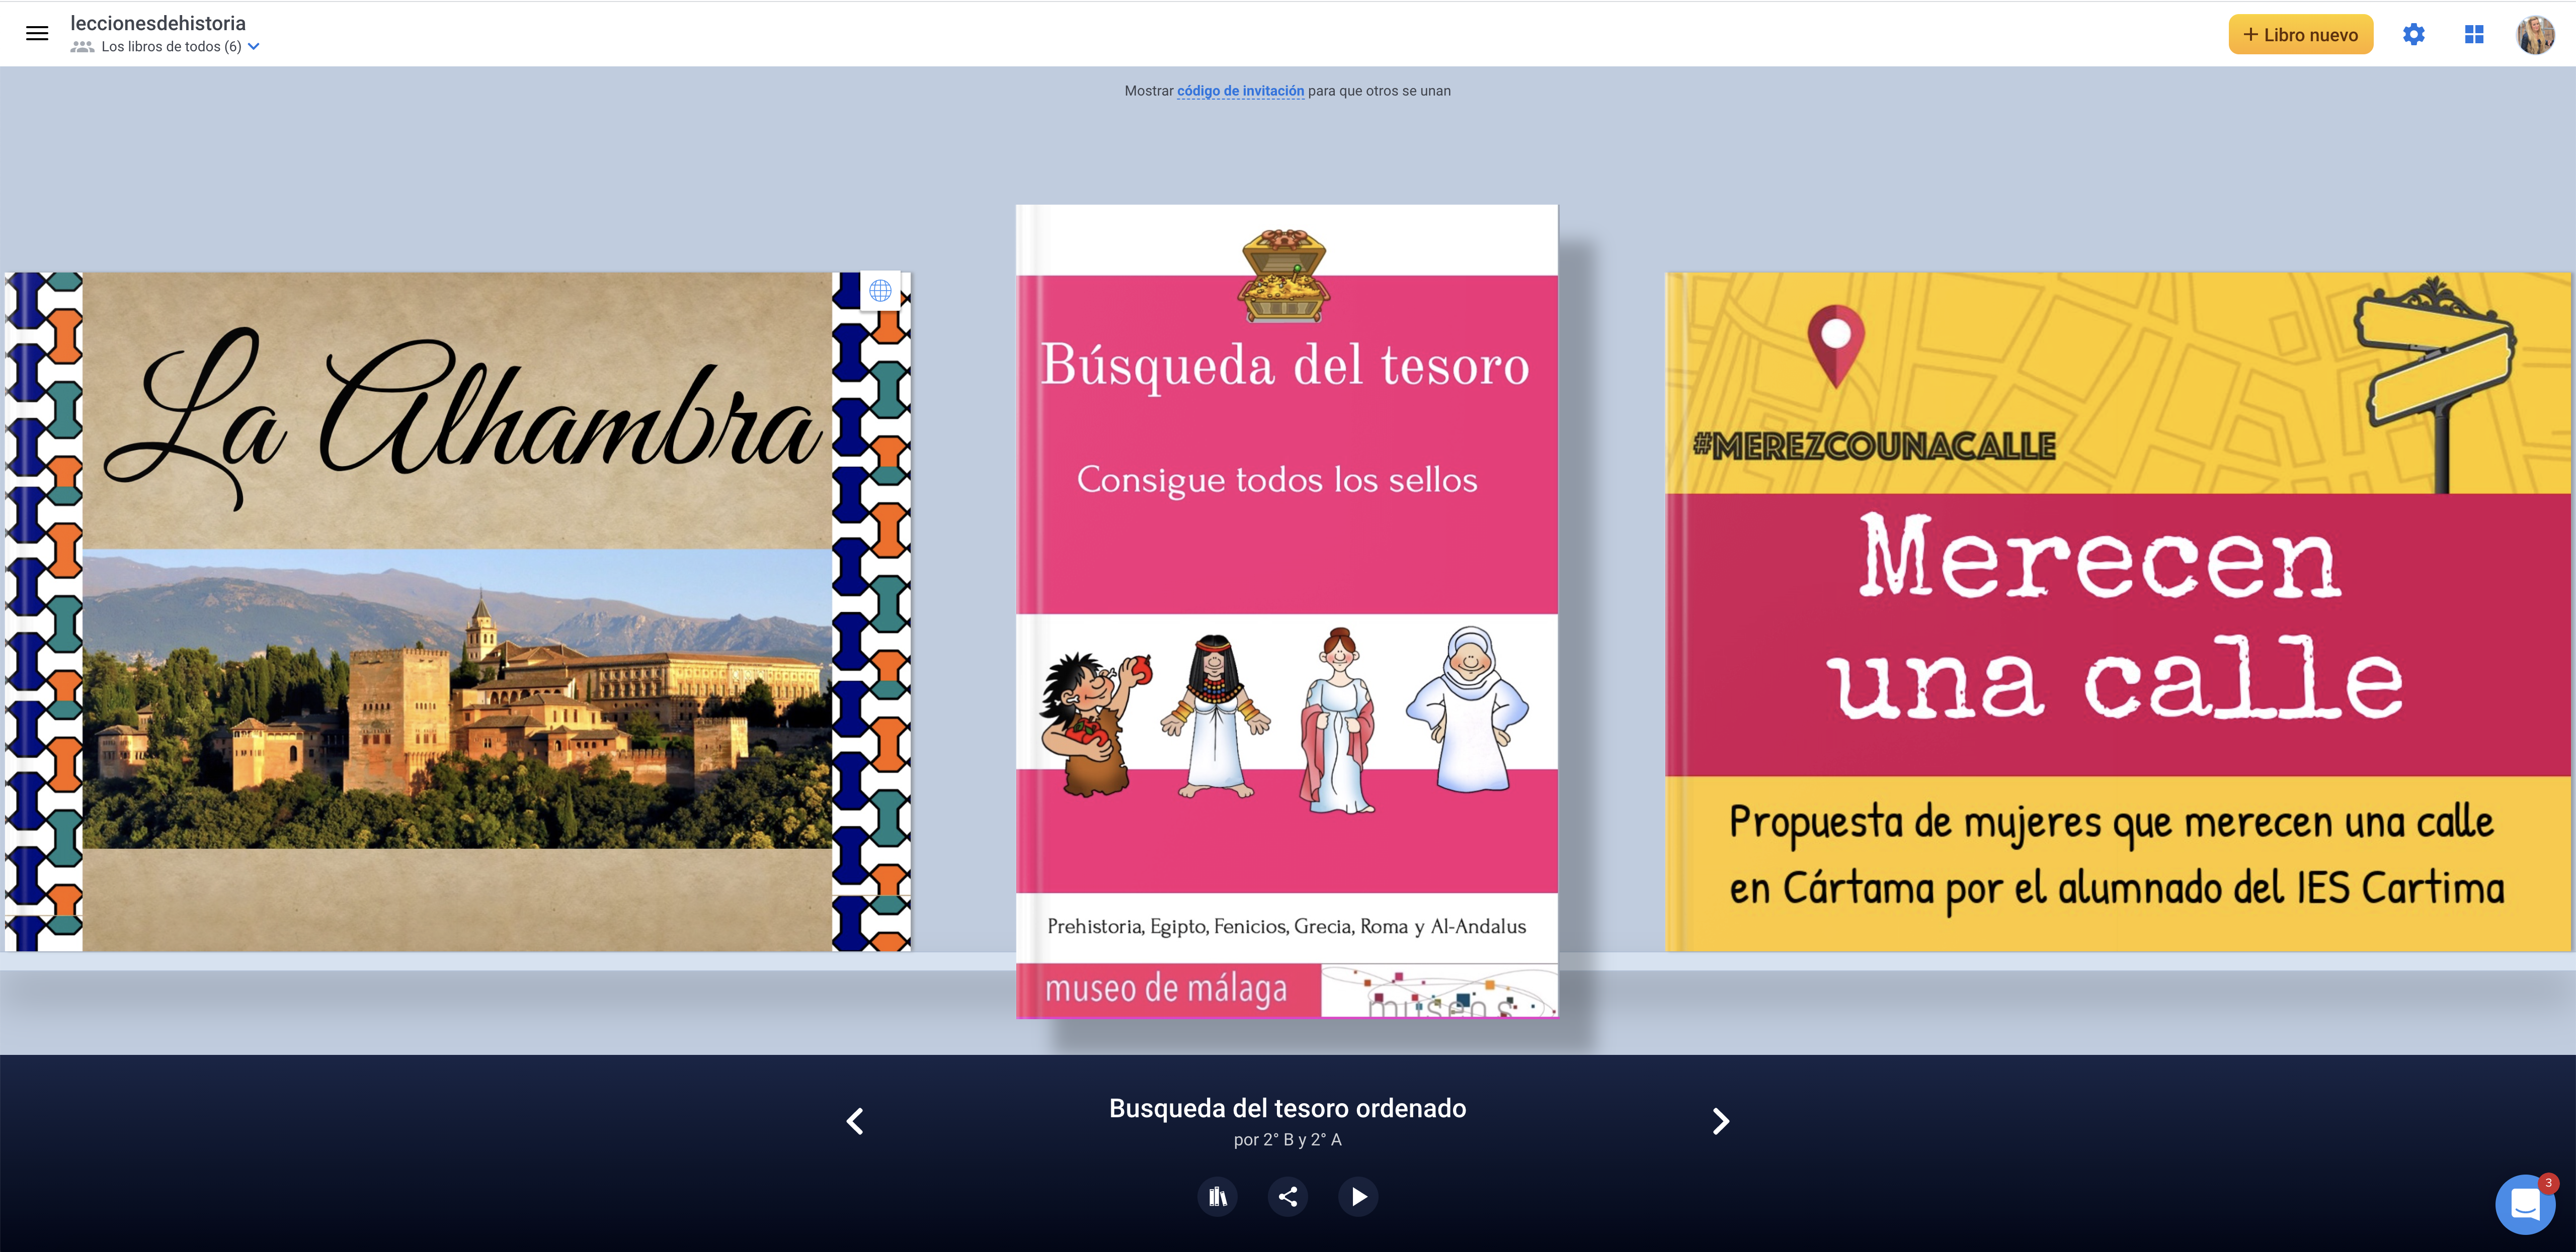The height and width of the screenshot is (1252, 2576).
Task: Open user profile avatar menu
Action: pos(2535,35)
